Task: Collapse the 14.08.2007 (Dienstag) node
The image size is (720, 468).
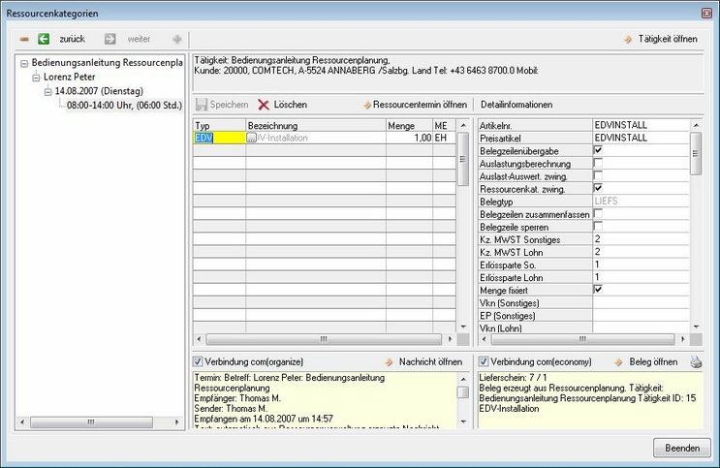Action: [48, 90]
